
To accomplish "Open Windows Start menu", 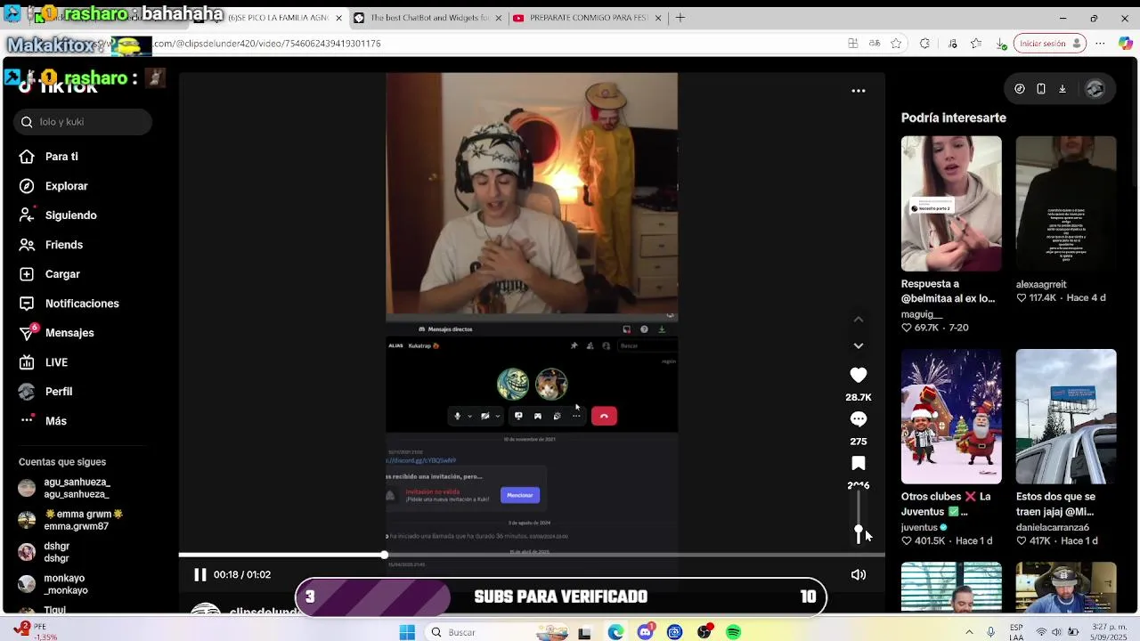I will tap(407, 632).
